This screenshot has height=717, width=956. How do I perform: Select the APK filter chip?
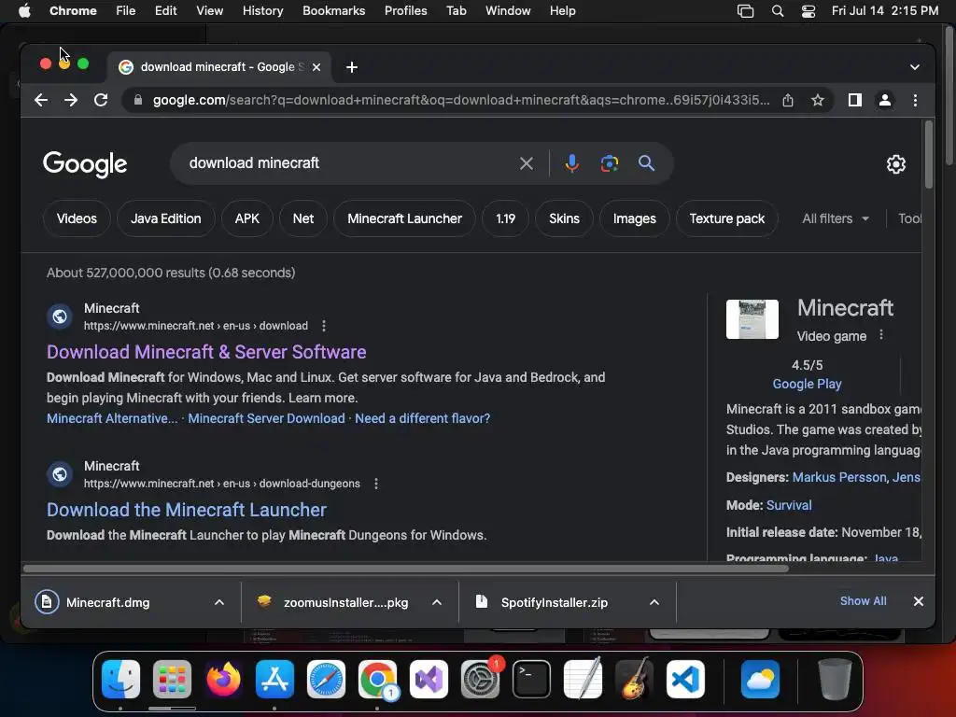246,218
